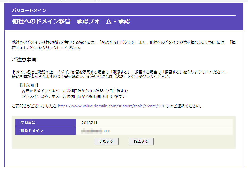This screenshot has width=248, height=173.
Task: Click the までご連絡ください text after the link
Action: pyautogui.click(x=184, y=106)
